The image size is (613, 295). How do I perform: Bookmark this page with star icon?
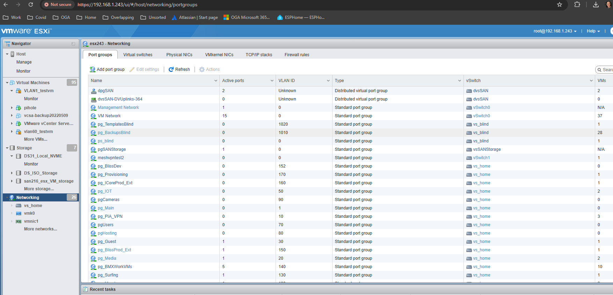[560, 5]
